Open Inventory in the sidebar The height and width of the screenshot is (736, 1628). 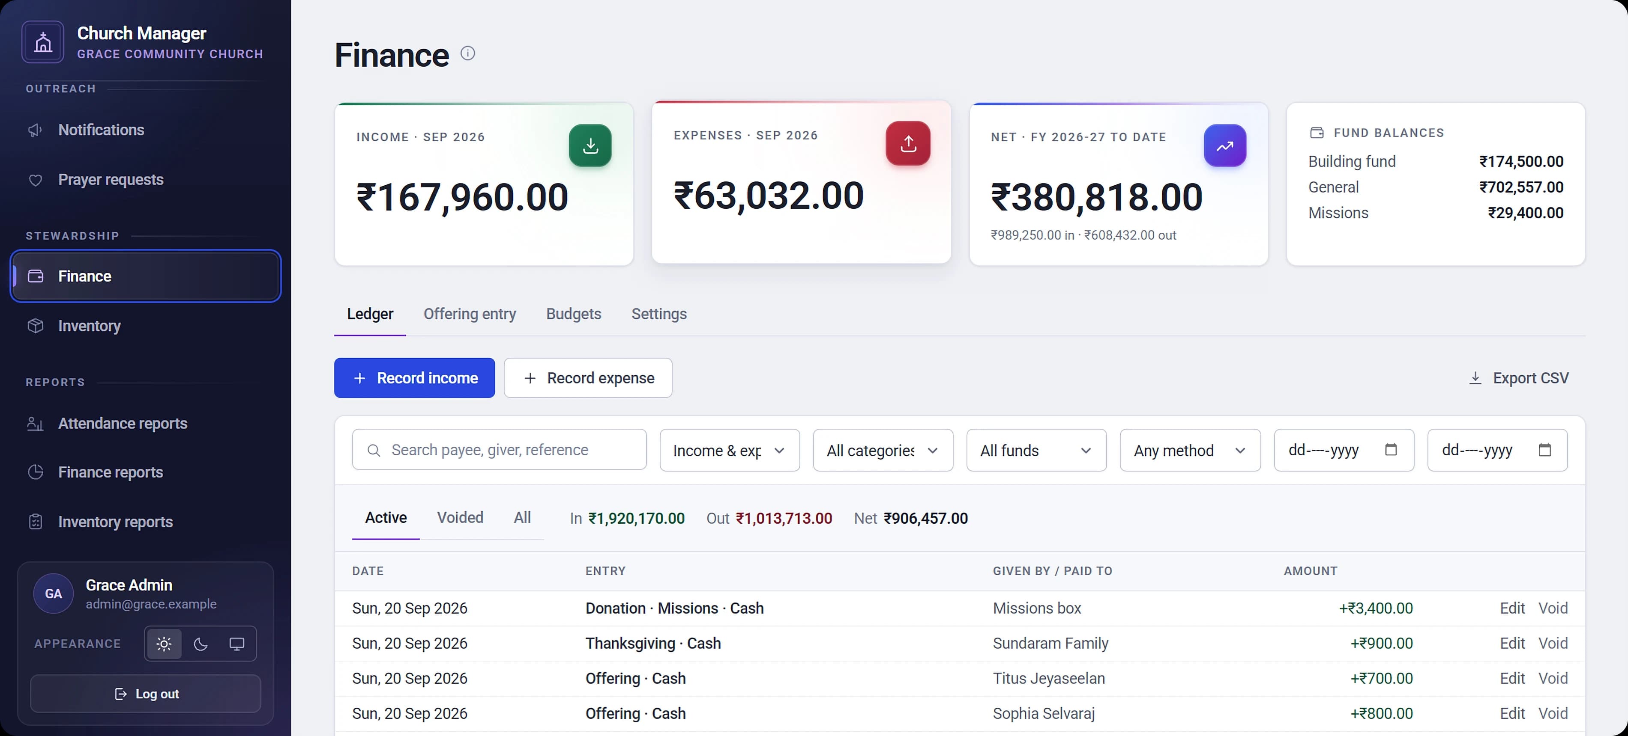145,326
